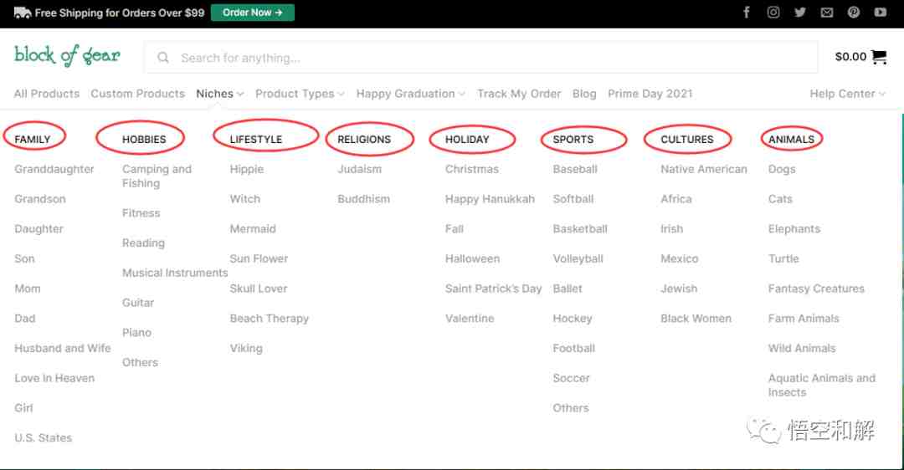The image size is (904, 470).
Task: Click the search magnifier icon
Action: click(163, 58)
